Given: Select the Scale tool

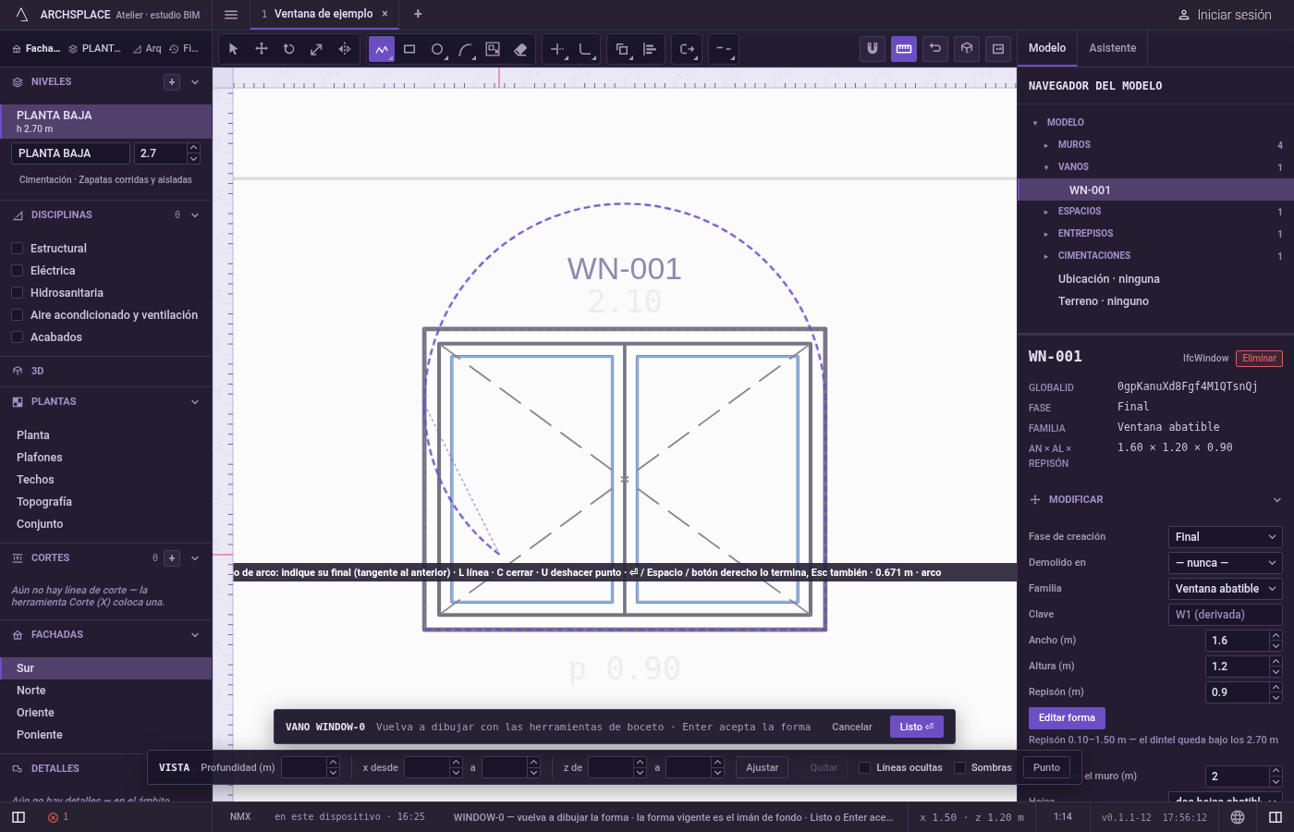Looking at the screenshot, I should (x=317, y=49).
